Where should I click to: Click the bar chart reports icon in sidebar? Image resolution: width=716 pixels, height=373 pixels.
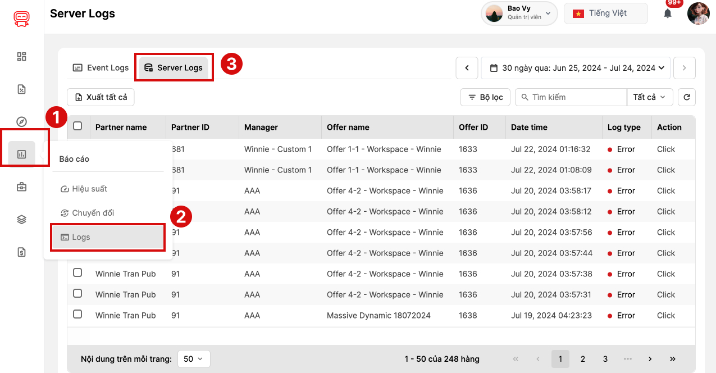click(21, 153)
